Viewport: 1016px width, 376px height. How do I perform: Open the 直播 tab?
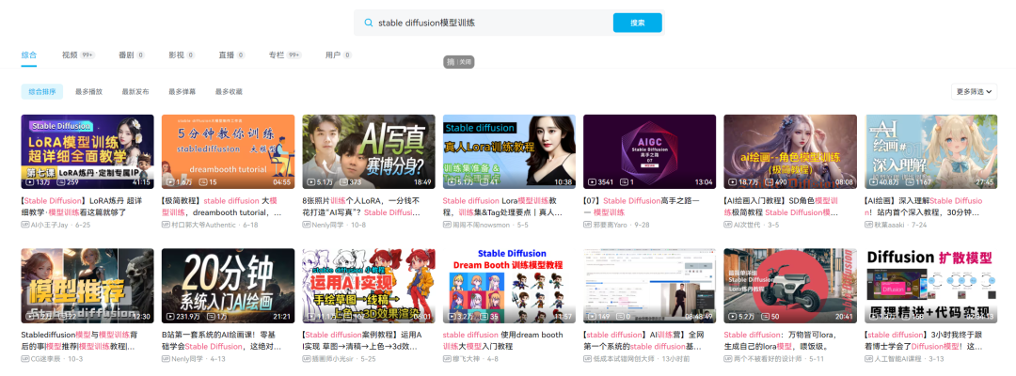[232, 55]
